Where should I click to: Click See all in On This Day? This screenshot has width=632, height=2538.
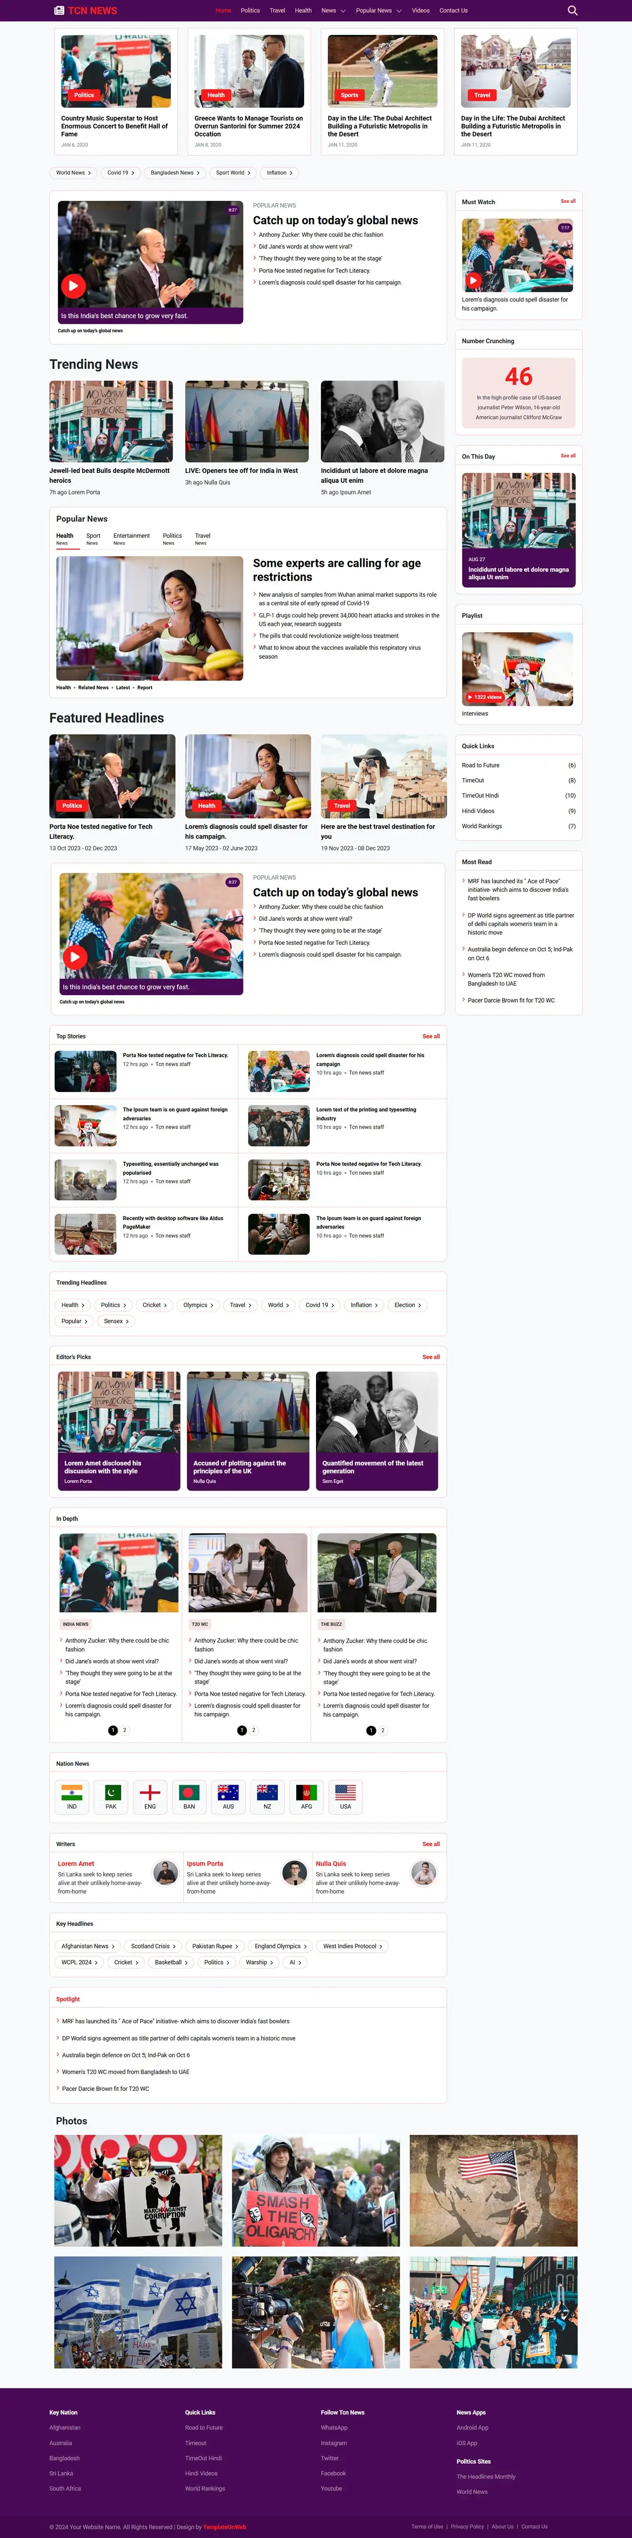point(568,455)
